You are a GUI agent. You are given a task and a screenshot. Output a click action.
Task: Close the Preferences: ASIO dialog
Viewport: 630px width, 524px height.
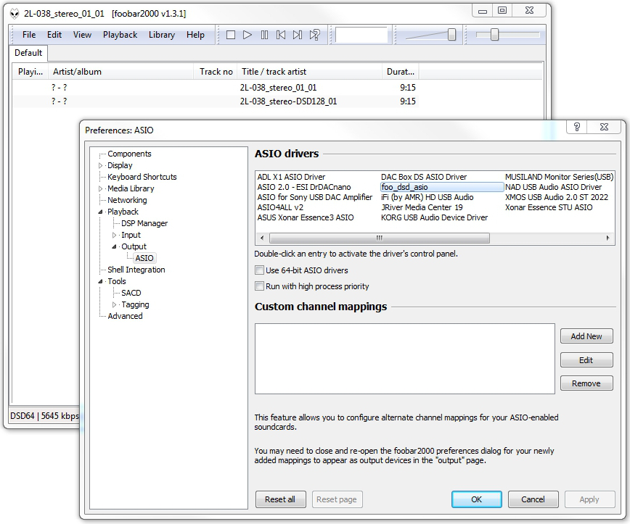pos(604,127)
